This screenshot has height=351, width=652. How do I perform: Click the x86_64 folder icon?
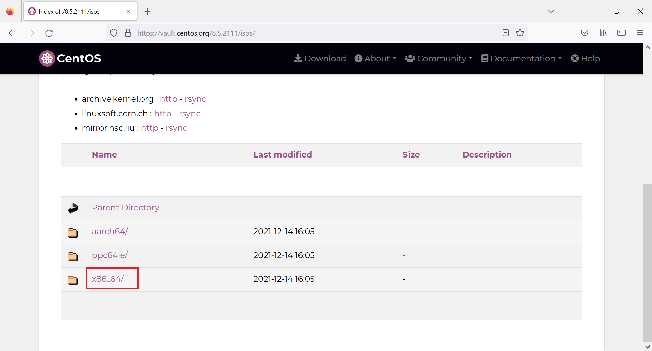(73, 280)
